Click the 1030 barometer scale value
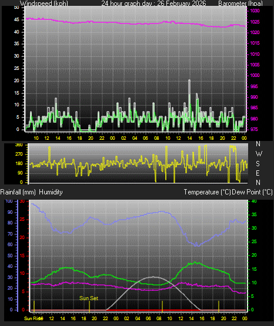 (x=255, y=11)
